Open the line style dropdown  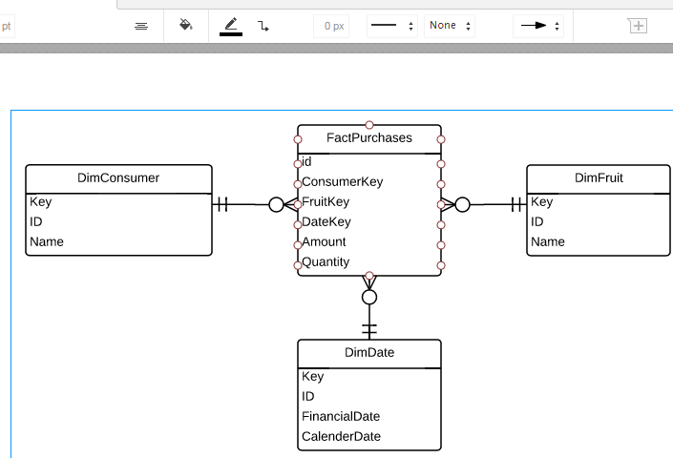(x=392, y=26)
